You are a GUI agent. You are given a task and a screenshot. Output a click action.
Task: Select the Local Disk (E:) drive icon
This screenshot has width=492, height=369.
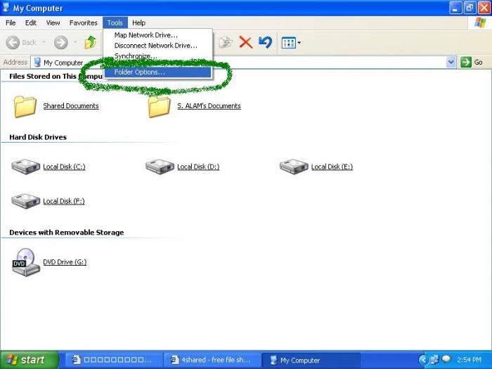coord(294,167)
